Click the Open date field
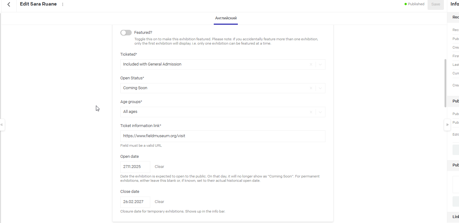 click(135, 167)
